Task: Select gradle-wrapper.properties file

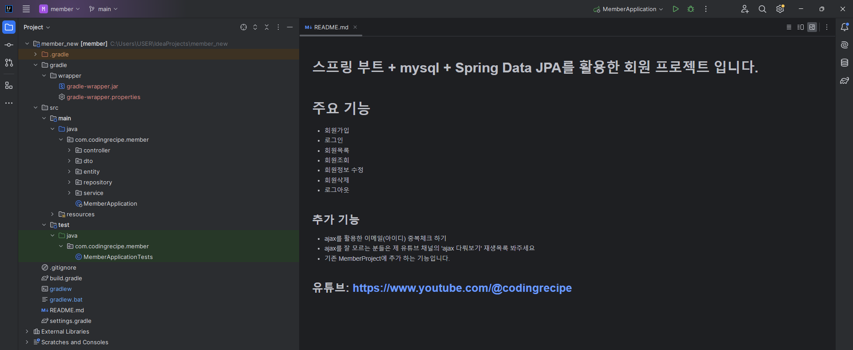Action: (103, 97)
